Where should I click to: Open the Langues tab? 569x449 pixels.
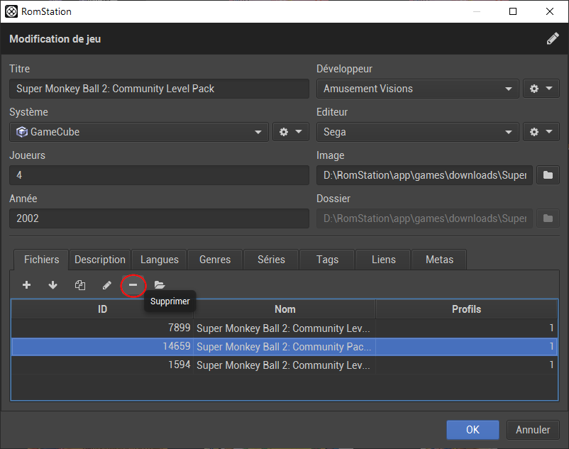click(x=160, y=260)
